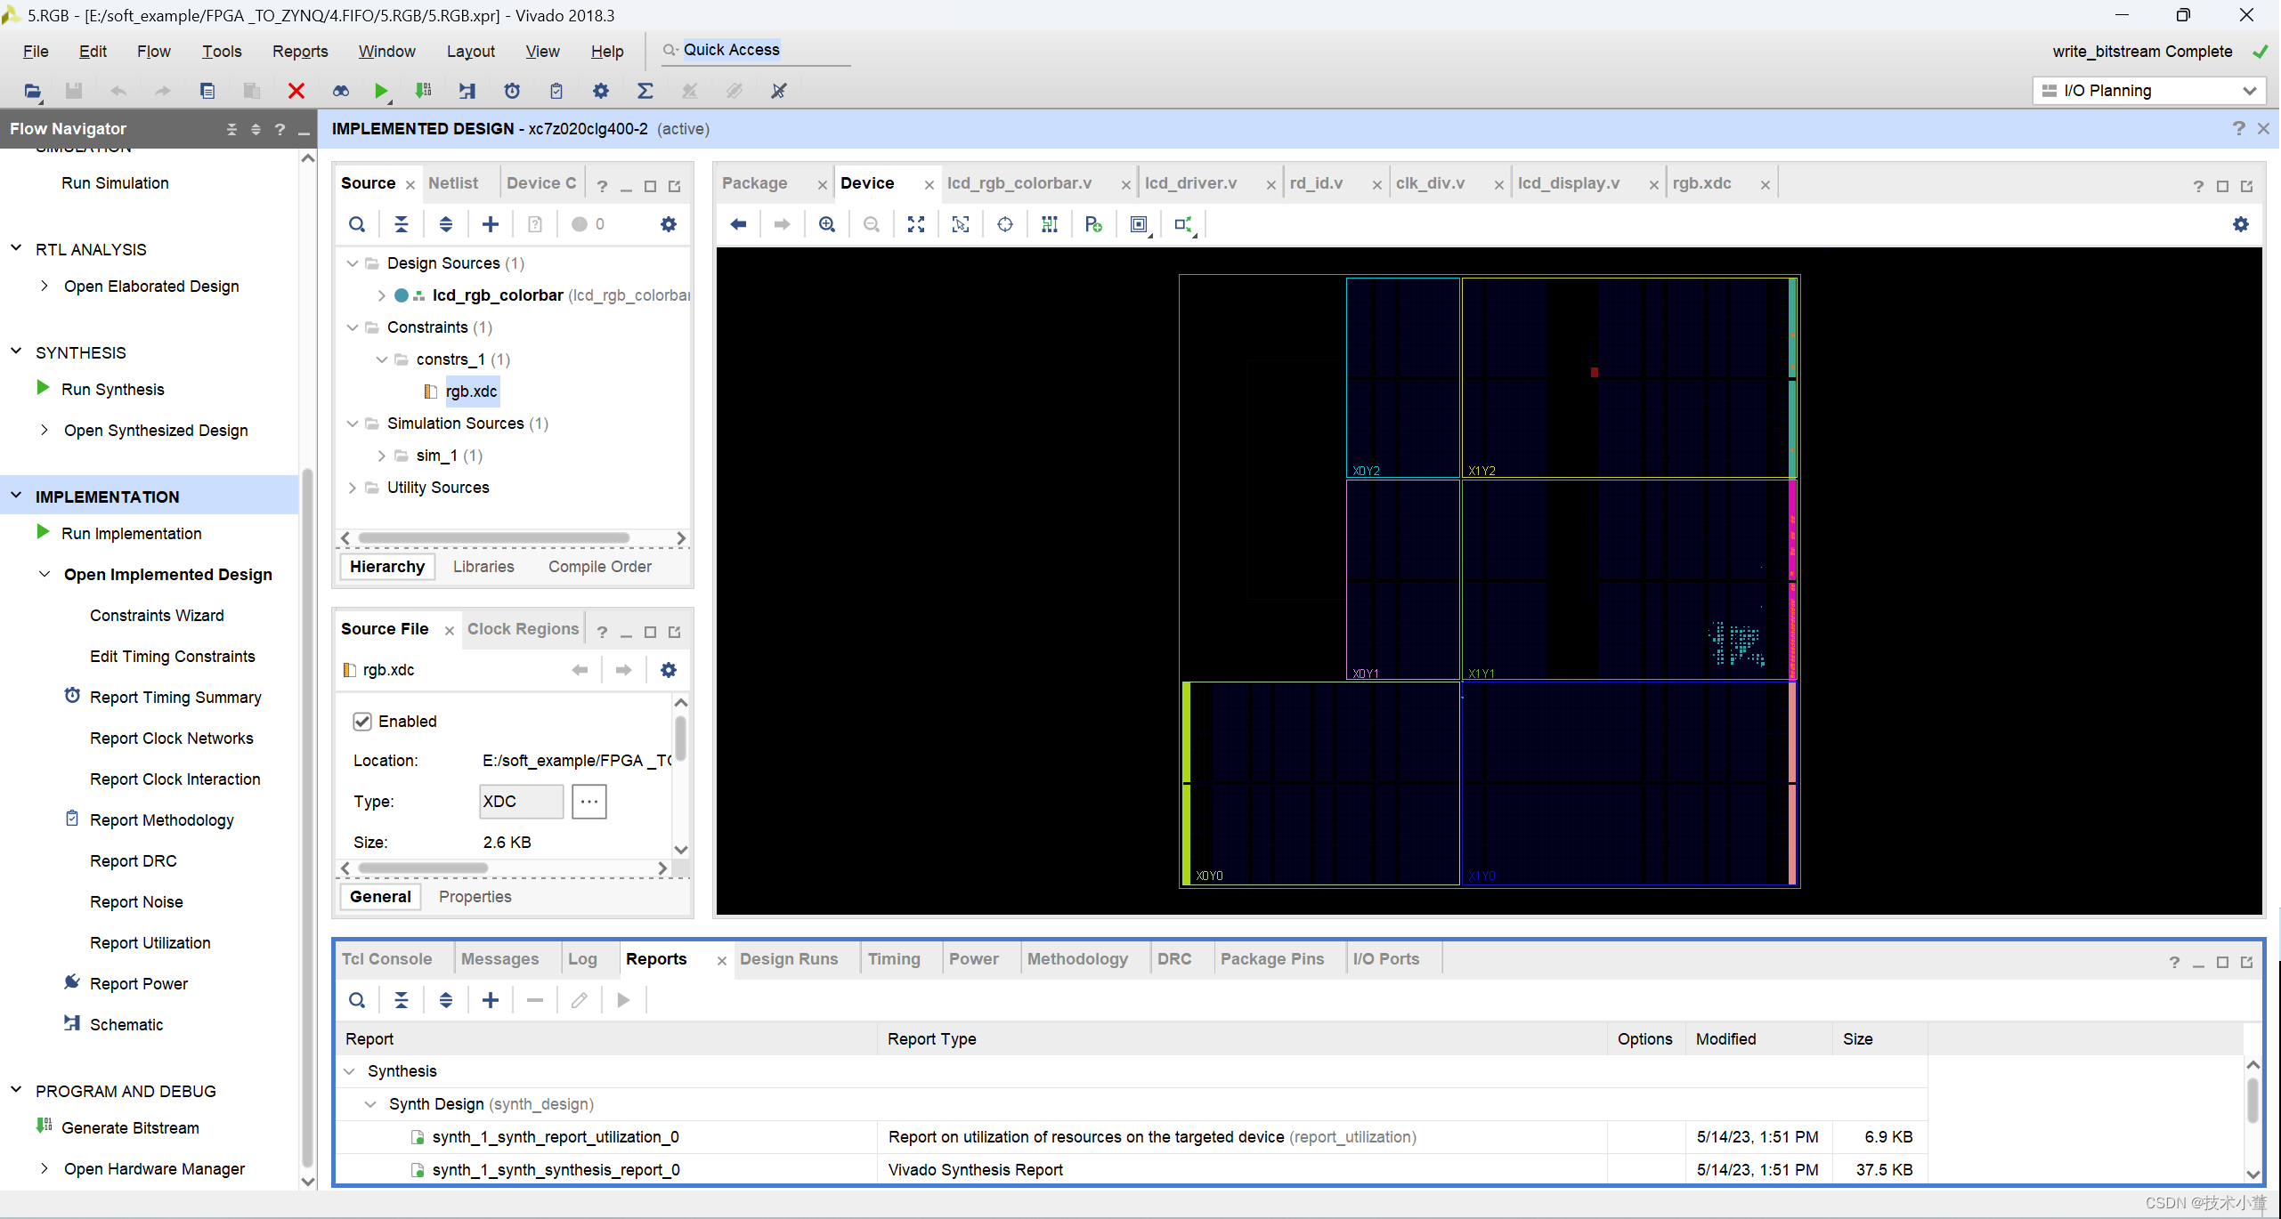The image size is (2281, 1219).
Task: Click the Sigma report toolbar icon
Action: (645, 91)
